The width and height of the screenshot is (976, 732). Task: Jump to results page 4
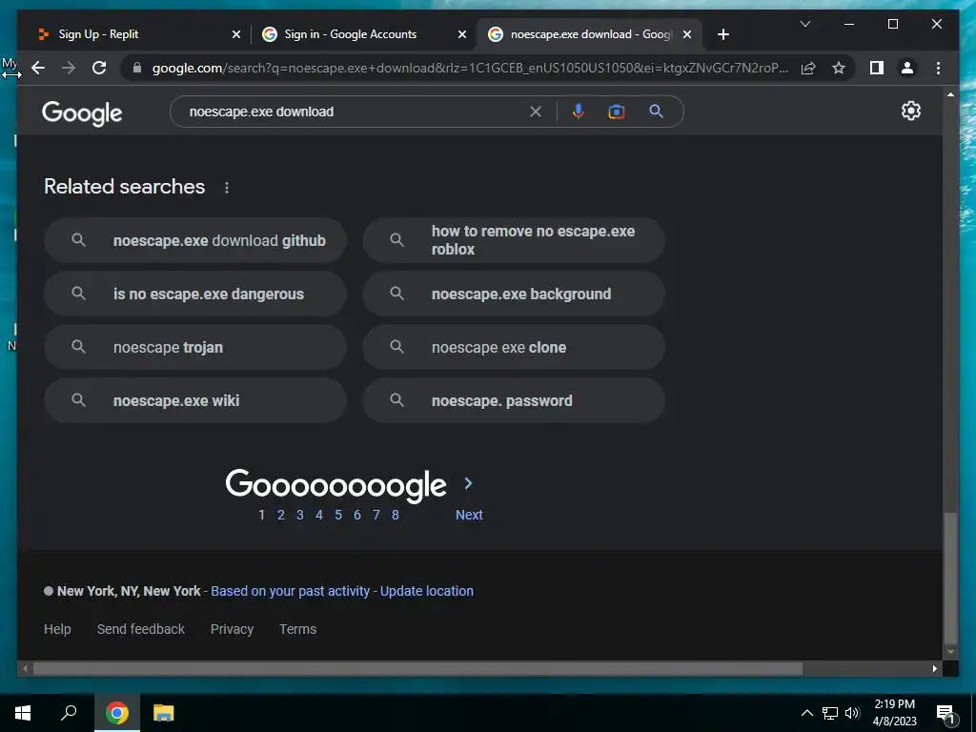point(319,515)
